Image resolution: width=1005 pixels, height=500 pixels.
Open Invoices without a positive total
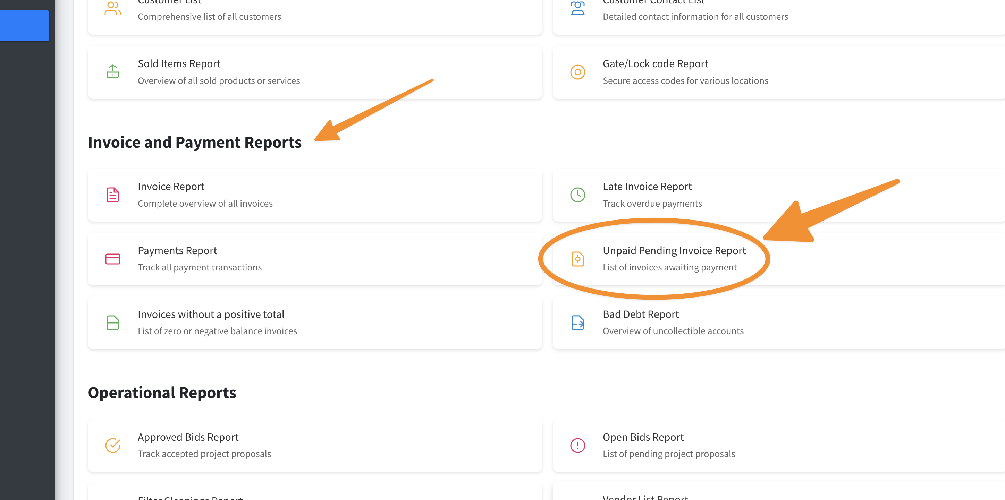tap(211, 314)
